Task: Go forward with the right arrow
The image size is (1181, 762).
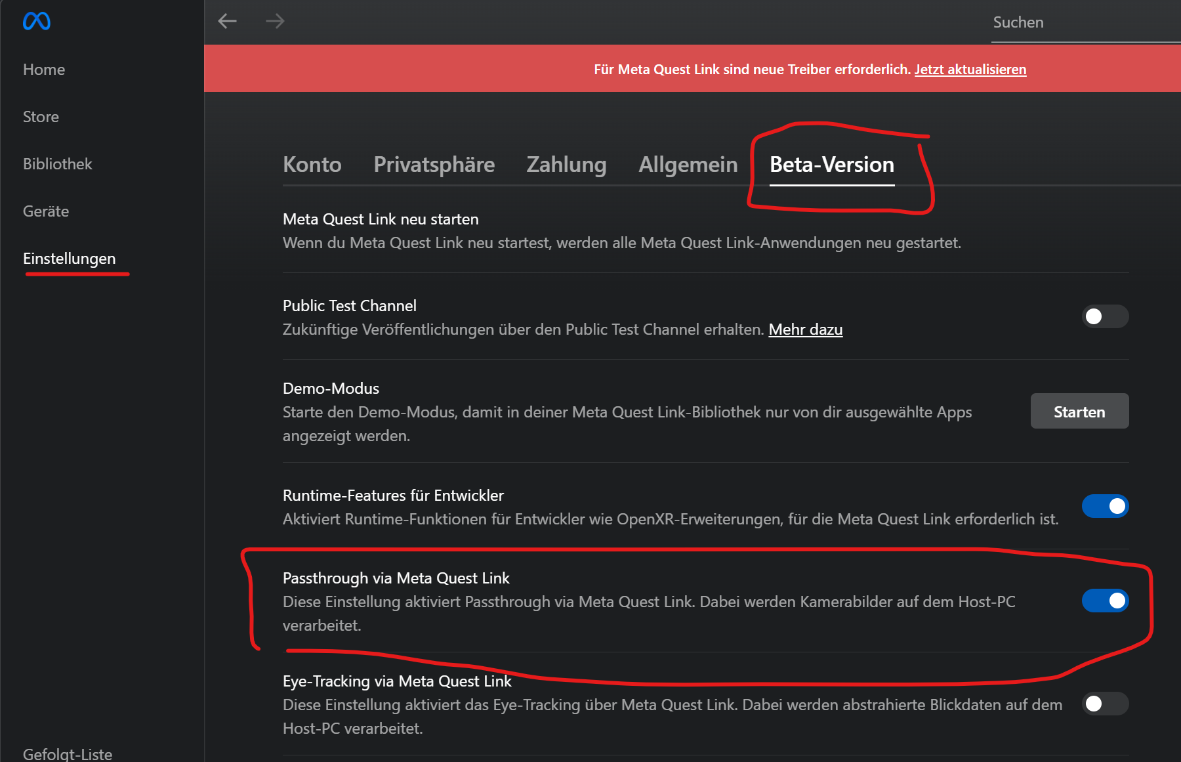Action: (x=275, y=21)
